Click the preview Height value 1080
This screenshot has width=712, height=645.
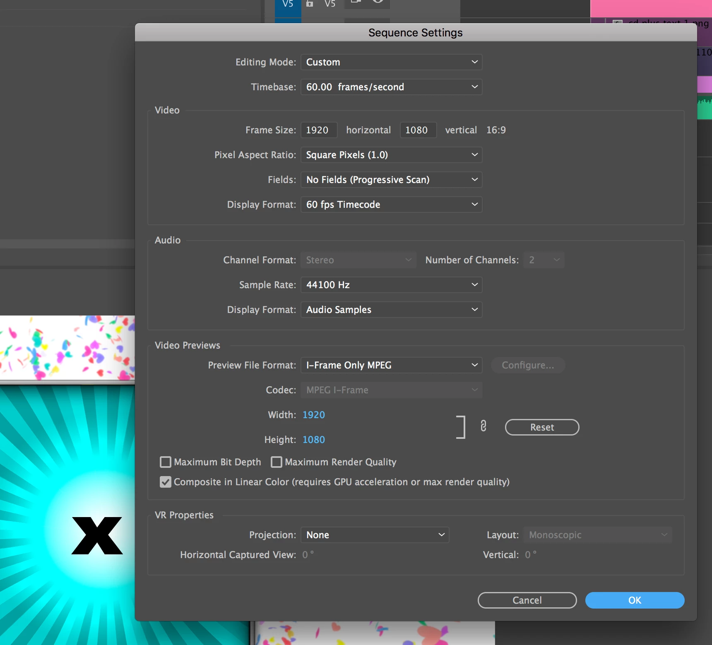pos(314,440)
